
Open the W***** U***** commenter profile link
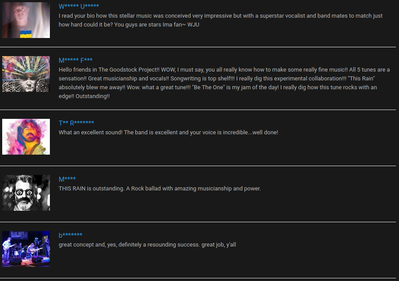click(x=79, y=6)
